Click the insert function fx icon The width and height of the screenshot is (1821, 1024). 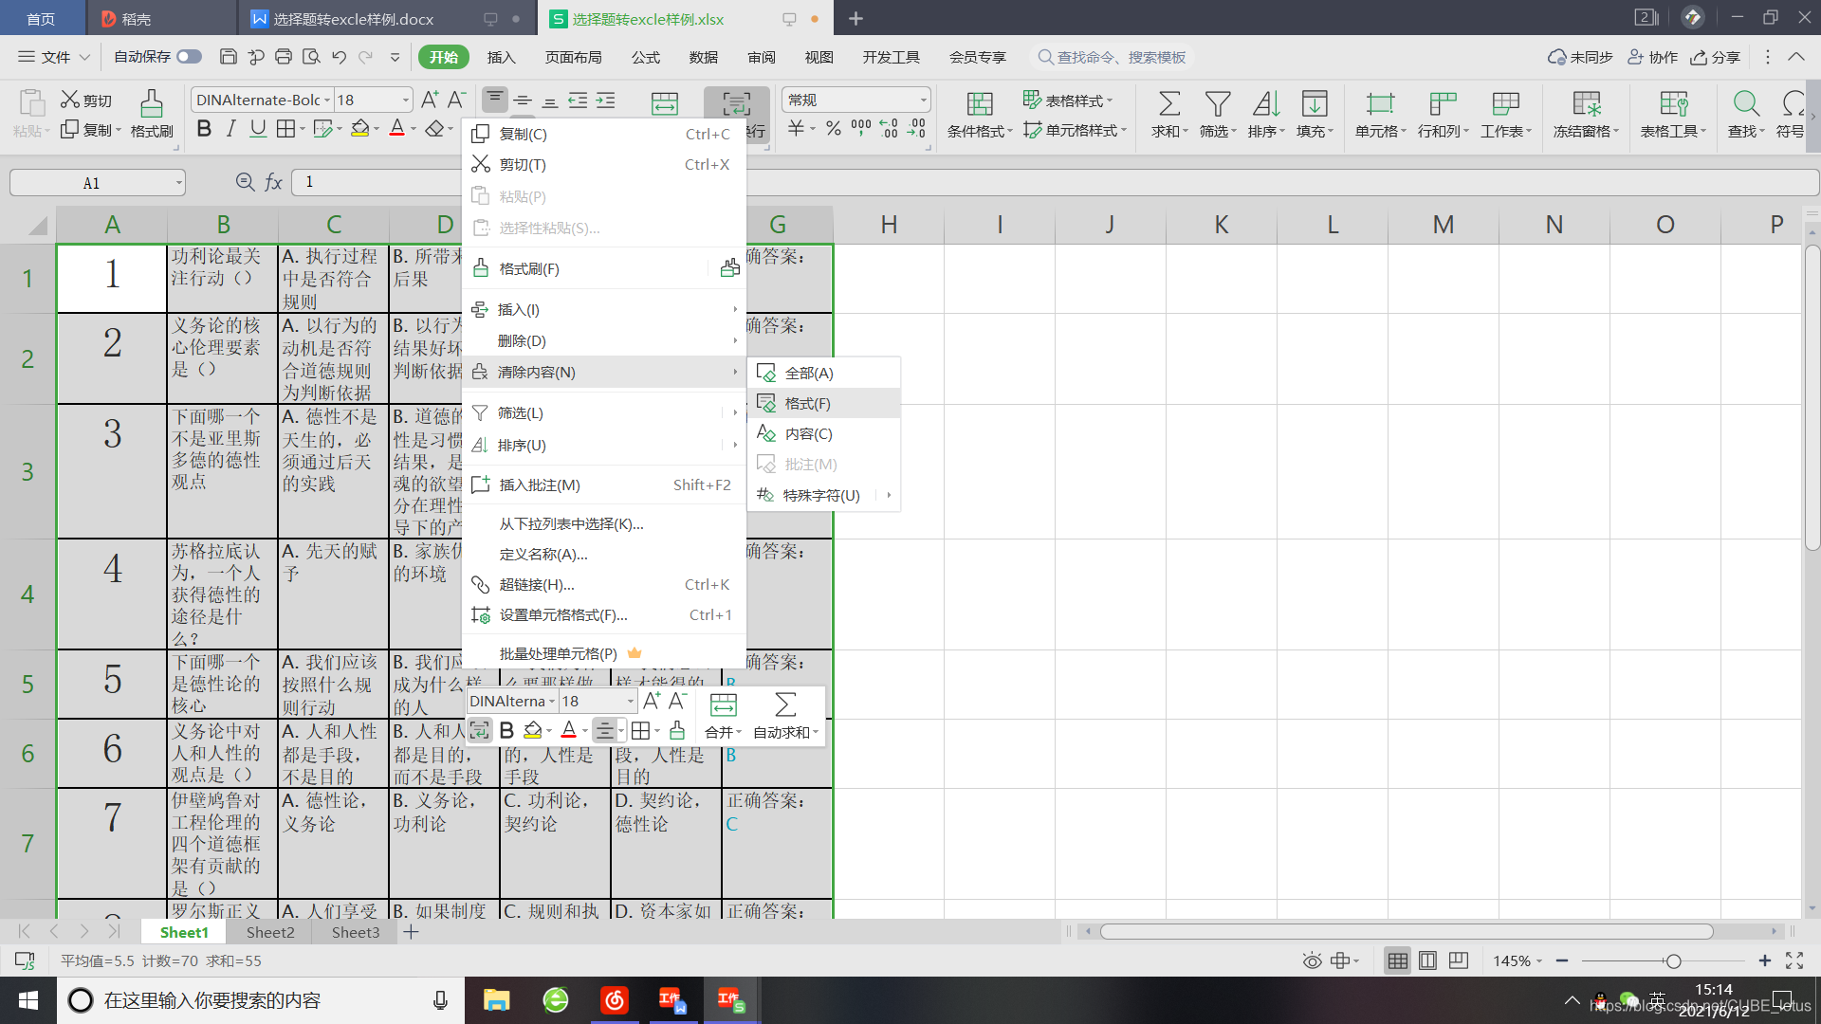click(x=273, y=182)
